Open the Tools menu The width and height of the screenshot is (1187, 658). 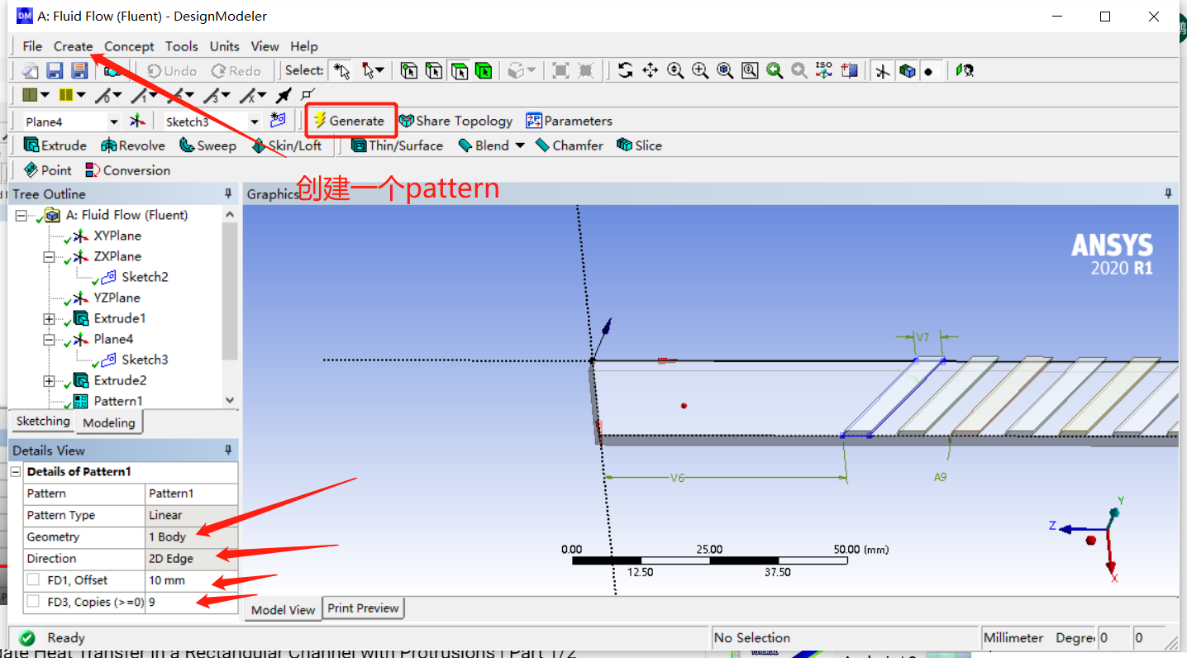click(182, 46)
